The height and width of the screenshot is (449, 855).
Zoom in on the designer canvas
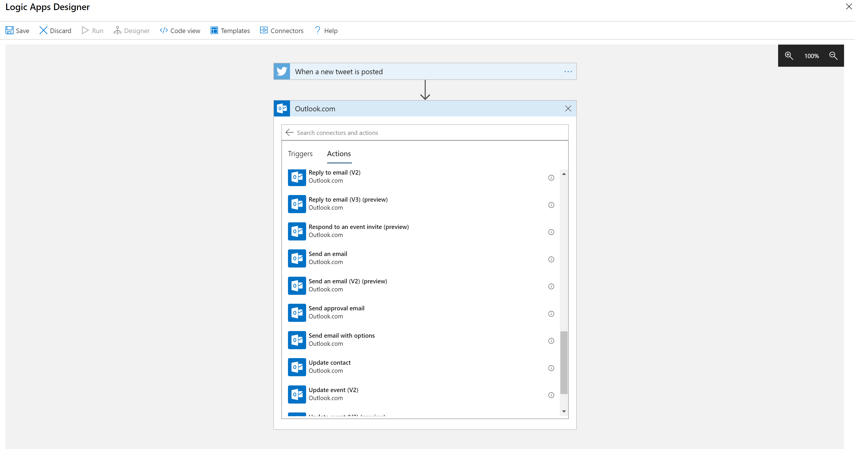(x=789, y=56)
